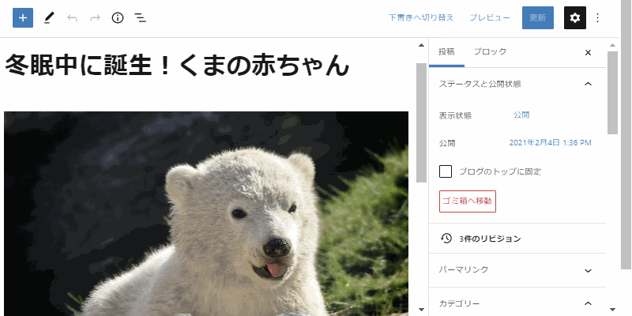The image size is (632, 316).
Task: Switch to the ブロック tab
Action: pyautogui.click(x=490, y=52)
